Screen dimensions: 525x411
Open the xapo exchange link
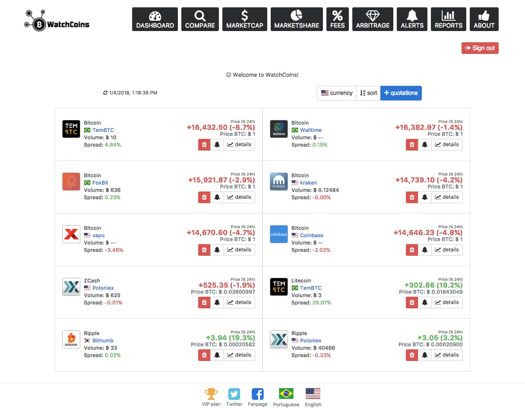[98, 235]
